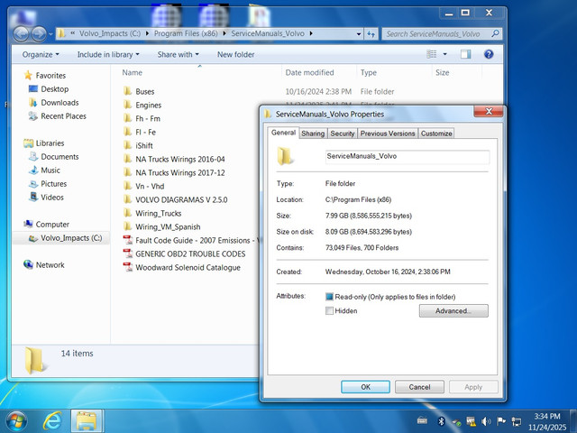Click the volume speaker tray icon
Viewport: 577px width, 433px height.
point(486,421)
